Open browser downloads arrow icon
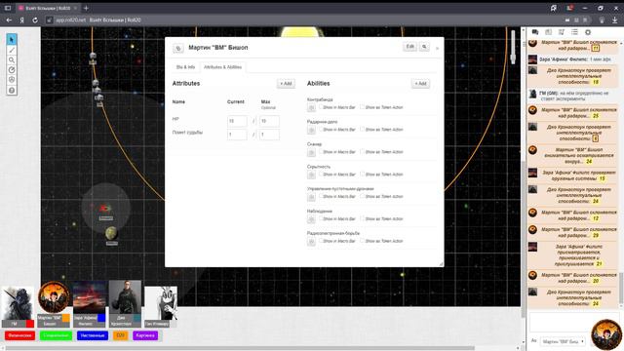The image size is (624, 351). click(x=614, y=19)
